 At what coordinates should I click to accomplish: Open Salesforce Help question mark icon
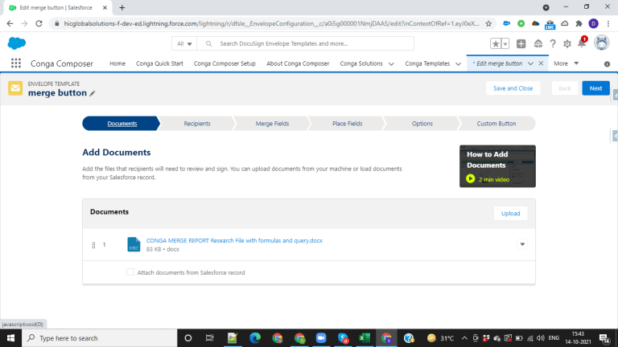553,43
